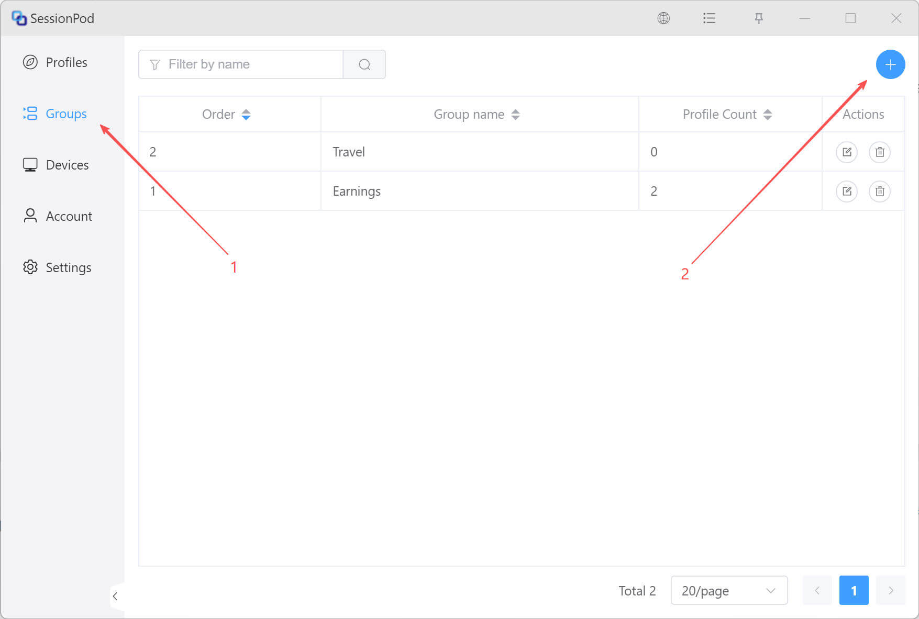Click the filter funnel icon
This screenshot has width=919, height=619.
[155, 64]
